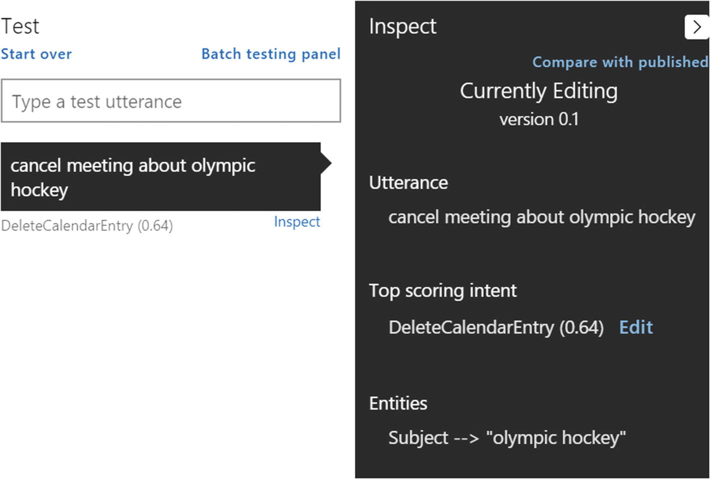Viewport: 711px width, 480px height.
Task: Click the Utterance section label
Action: 408,182
